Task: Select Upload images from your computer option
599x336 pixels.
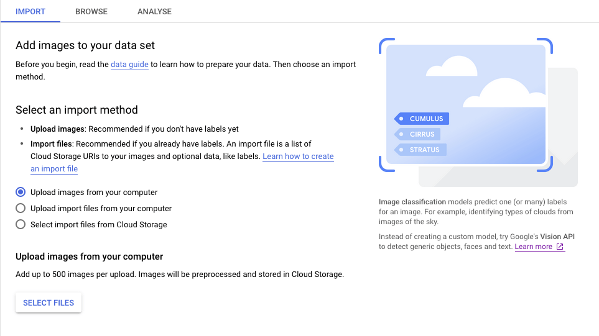Action: (x=21, y=193)
